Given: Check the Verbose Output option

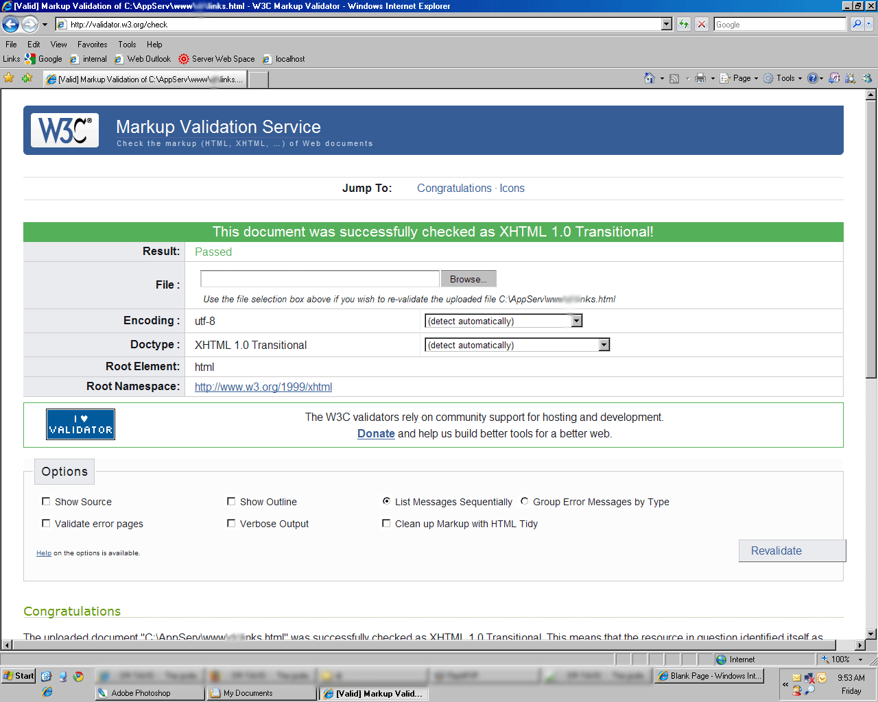Looking at the screenshot, I should click(232, 524).
